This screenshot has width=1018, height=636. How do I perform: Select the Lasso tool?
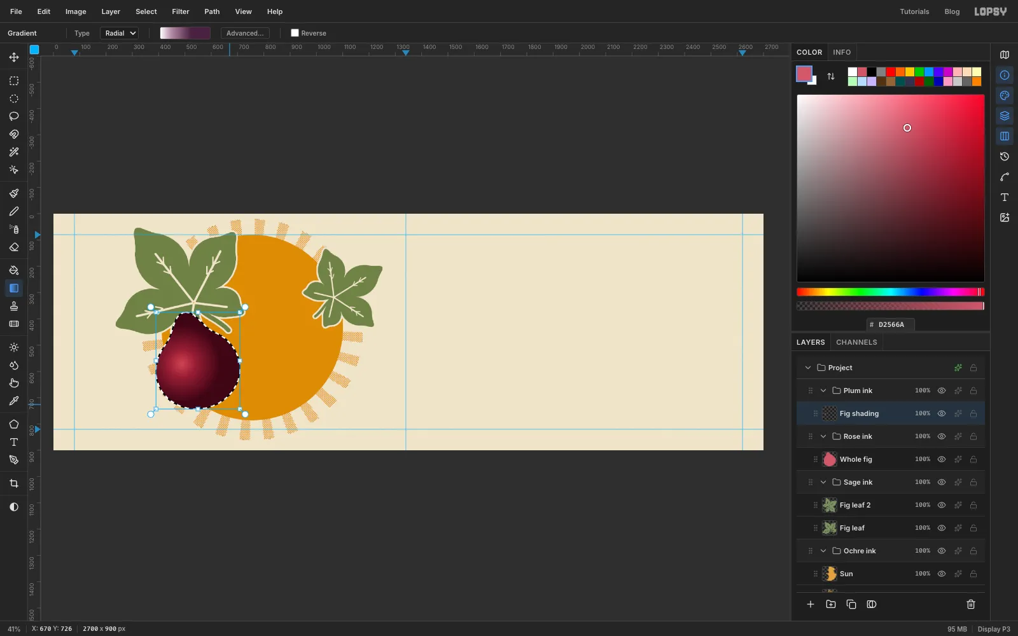pyautogui.click(x=14, y=116)
